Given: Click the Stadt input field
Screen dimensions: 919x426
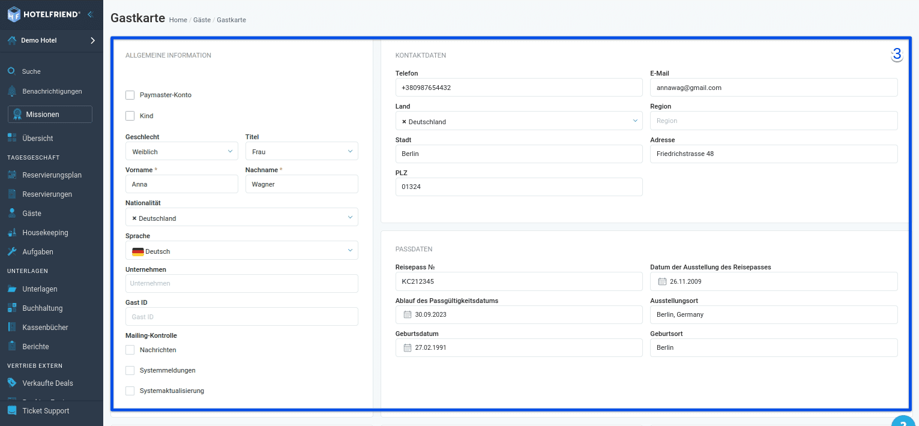Looking at the screenshot, I should (519, 154).
